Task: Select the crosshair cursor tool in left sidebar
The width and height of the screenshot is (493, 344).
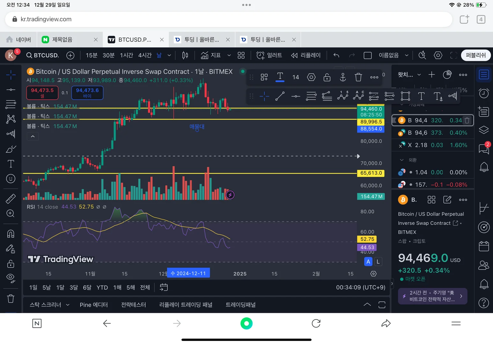Action: (11, 75)
